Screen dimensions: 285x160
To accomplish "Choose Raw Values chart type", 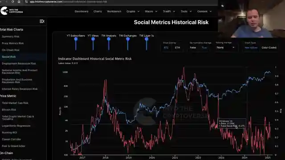I will (x=251, y=48).
